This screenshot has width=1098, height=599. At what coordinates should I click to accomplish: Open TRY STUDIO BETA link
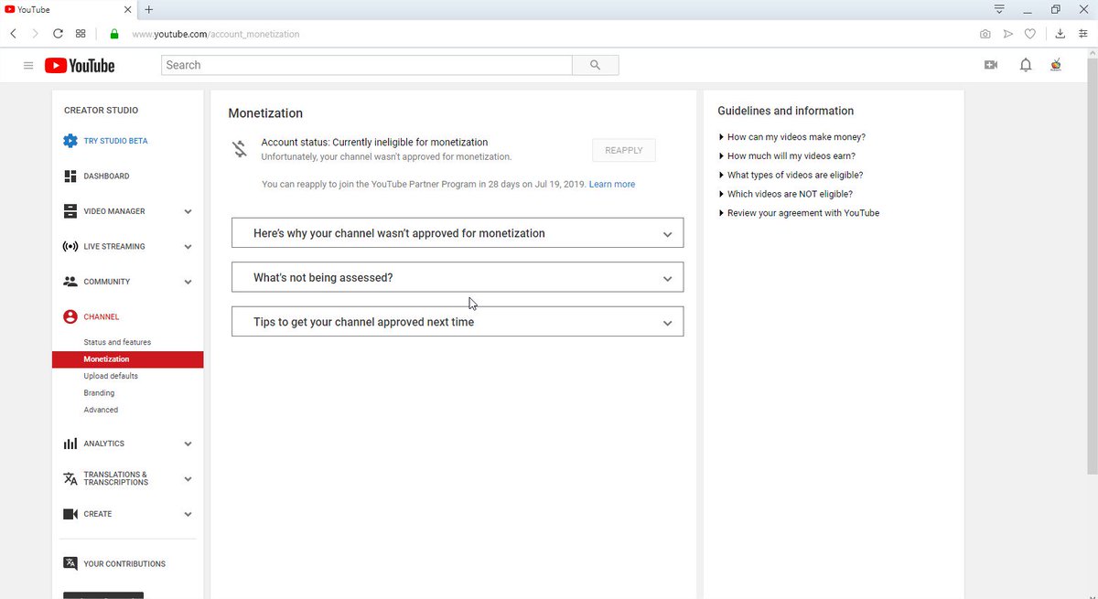point(115,141)
